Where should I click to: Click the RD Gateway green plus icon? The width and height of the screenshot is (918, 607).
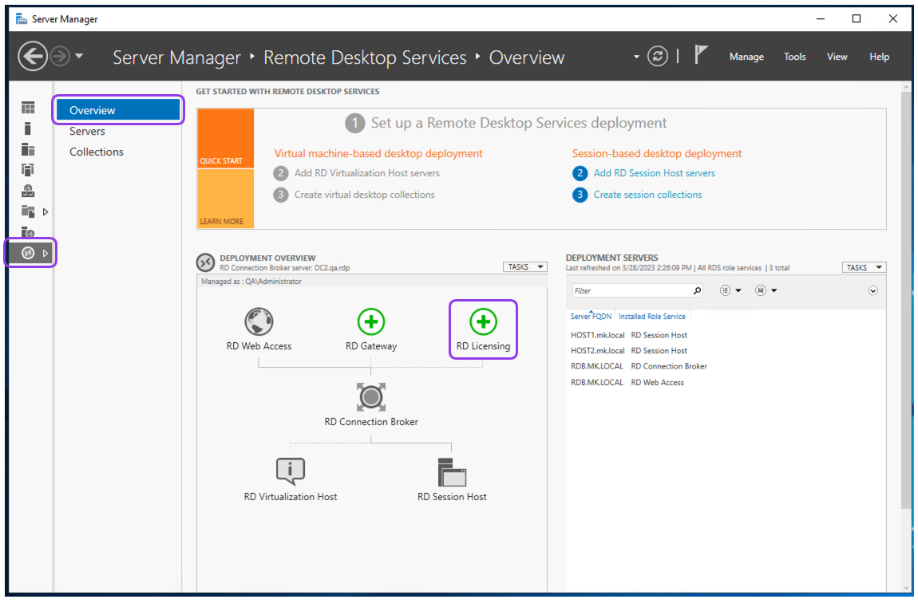(x=371, y=321)
